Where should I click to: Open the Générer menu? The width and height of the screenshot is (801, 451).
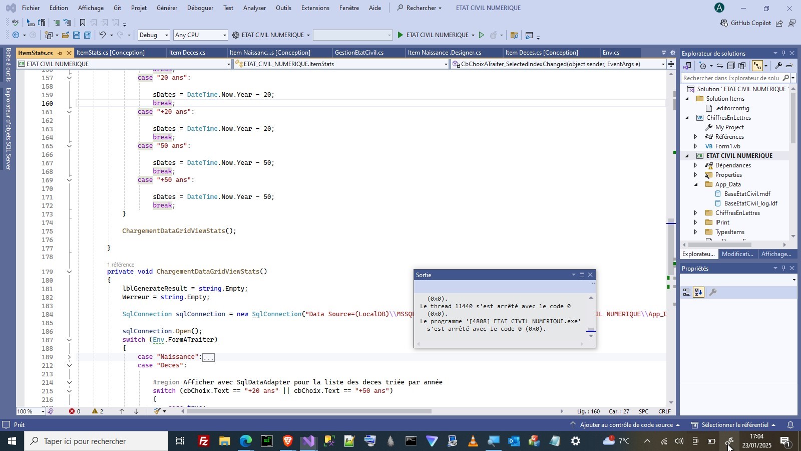(167, 8)
